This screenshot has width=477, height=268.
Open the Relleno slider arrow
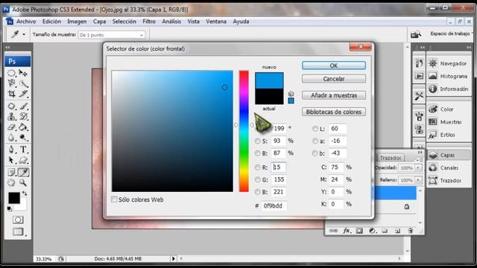click(418, 180)
